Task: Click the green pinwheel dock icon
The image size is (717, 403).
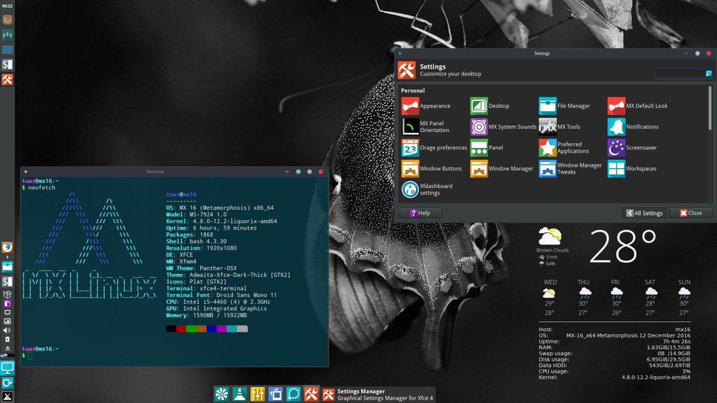Action: 222,394
